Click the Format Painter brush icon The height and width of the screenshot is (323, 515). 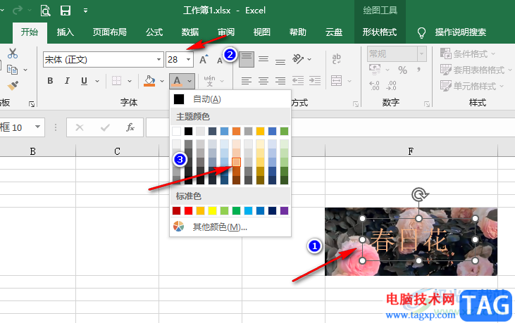[13, 86]
